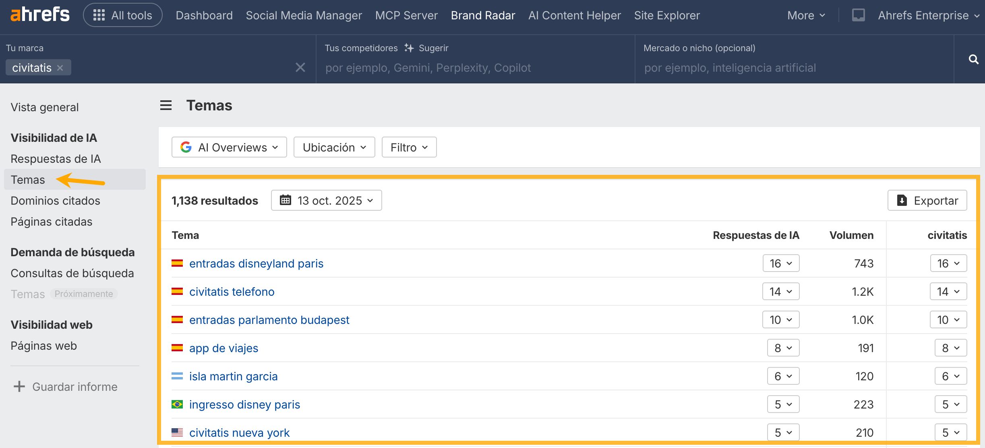Screen dimensions: 985x448
Task: Click the search magnifier icon
Action: [973, 60]
